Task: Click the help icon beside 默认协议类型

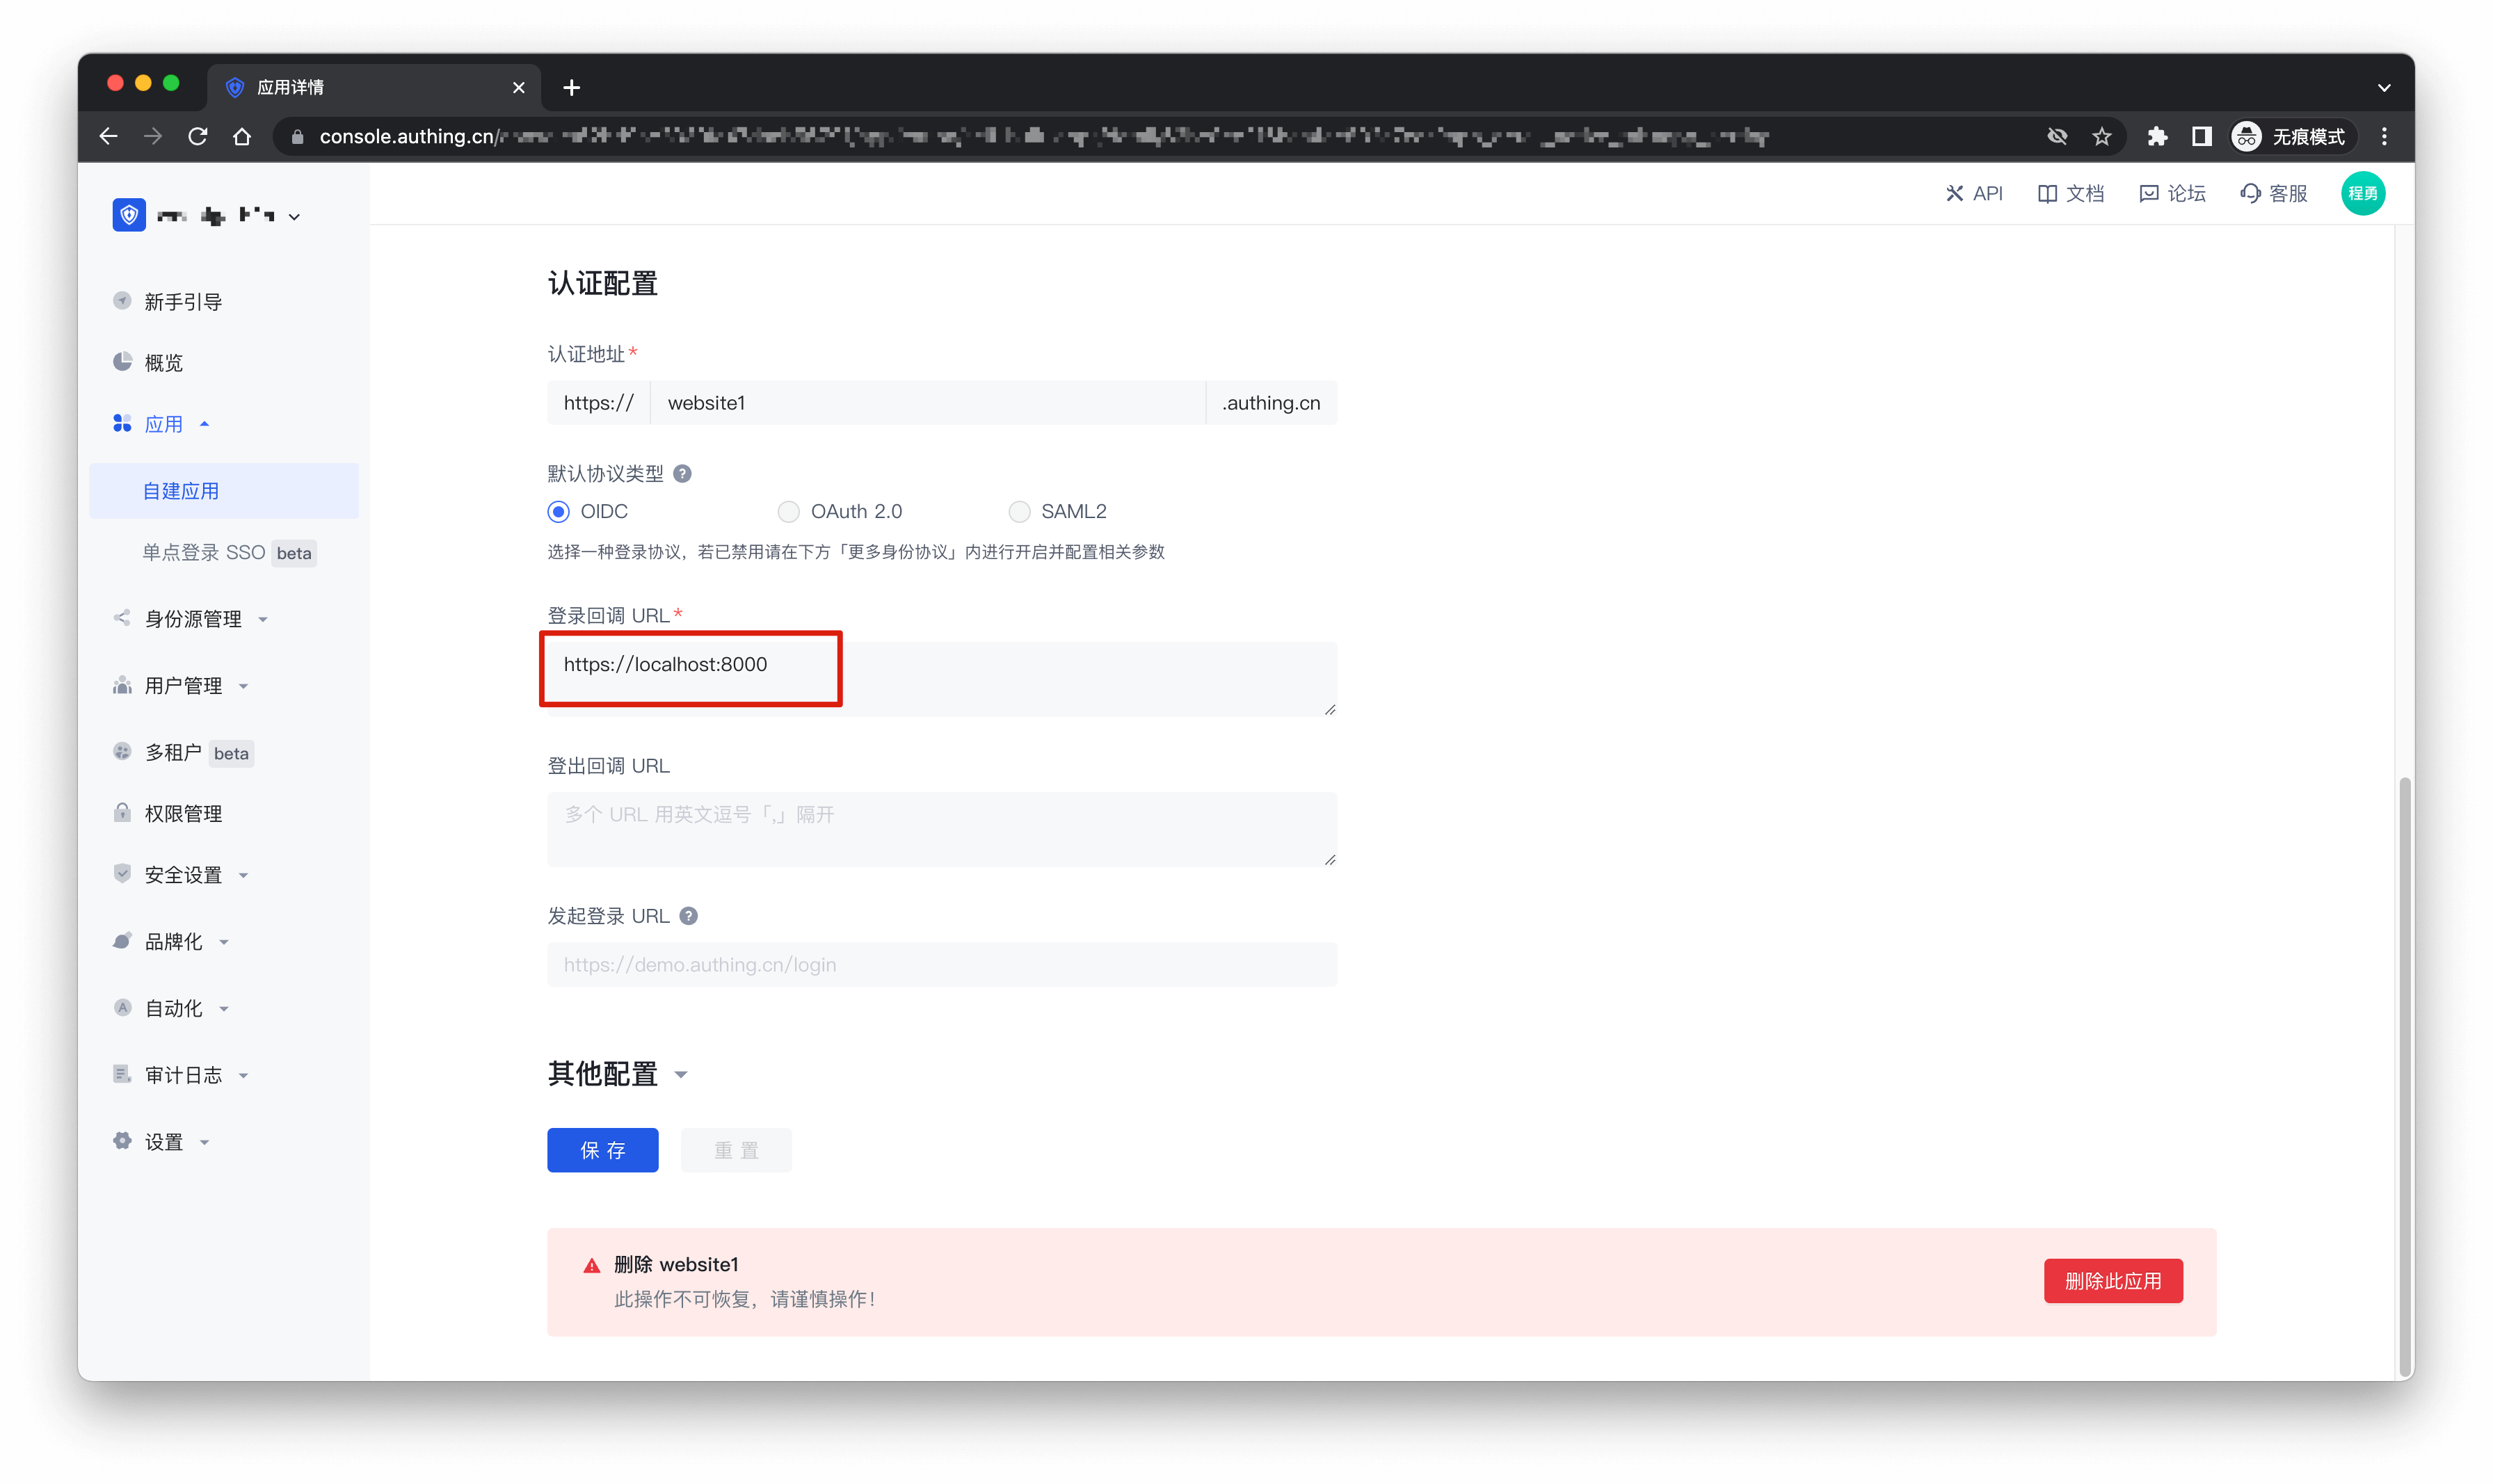Action: (x=682, y=474)
